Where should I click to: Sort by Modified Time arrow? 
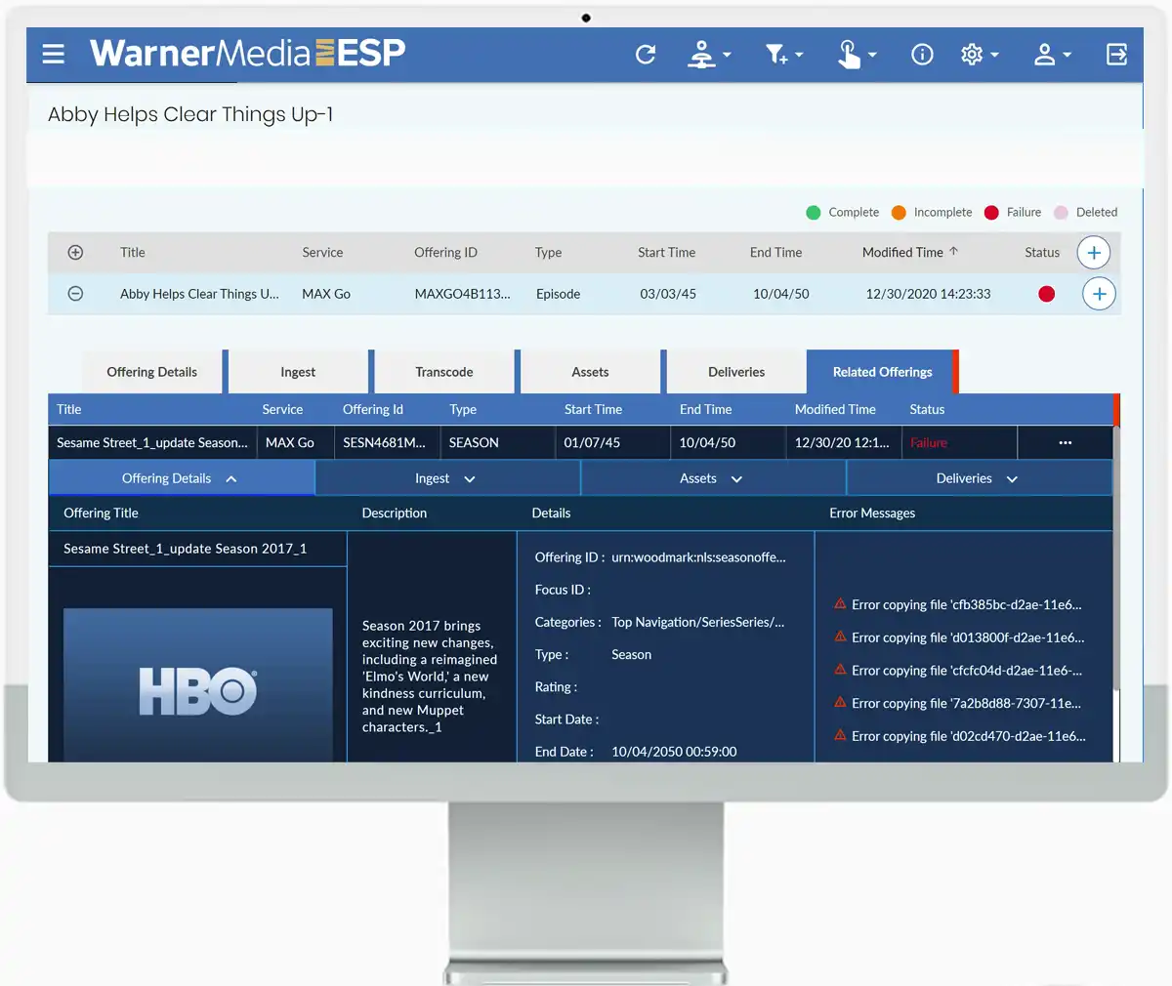click(954, 251)
